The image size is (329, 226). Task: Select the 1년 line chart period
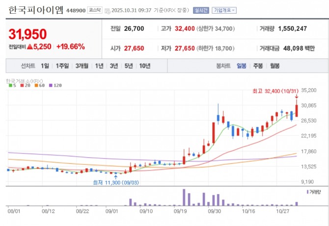(99, 66)
